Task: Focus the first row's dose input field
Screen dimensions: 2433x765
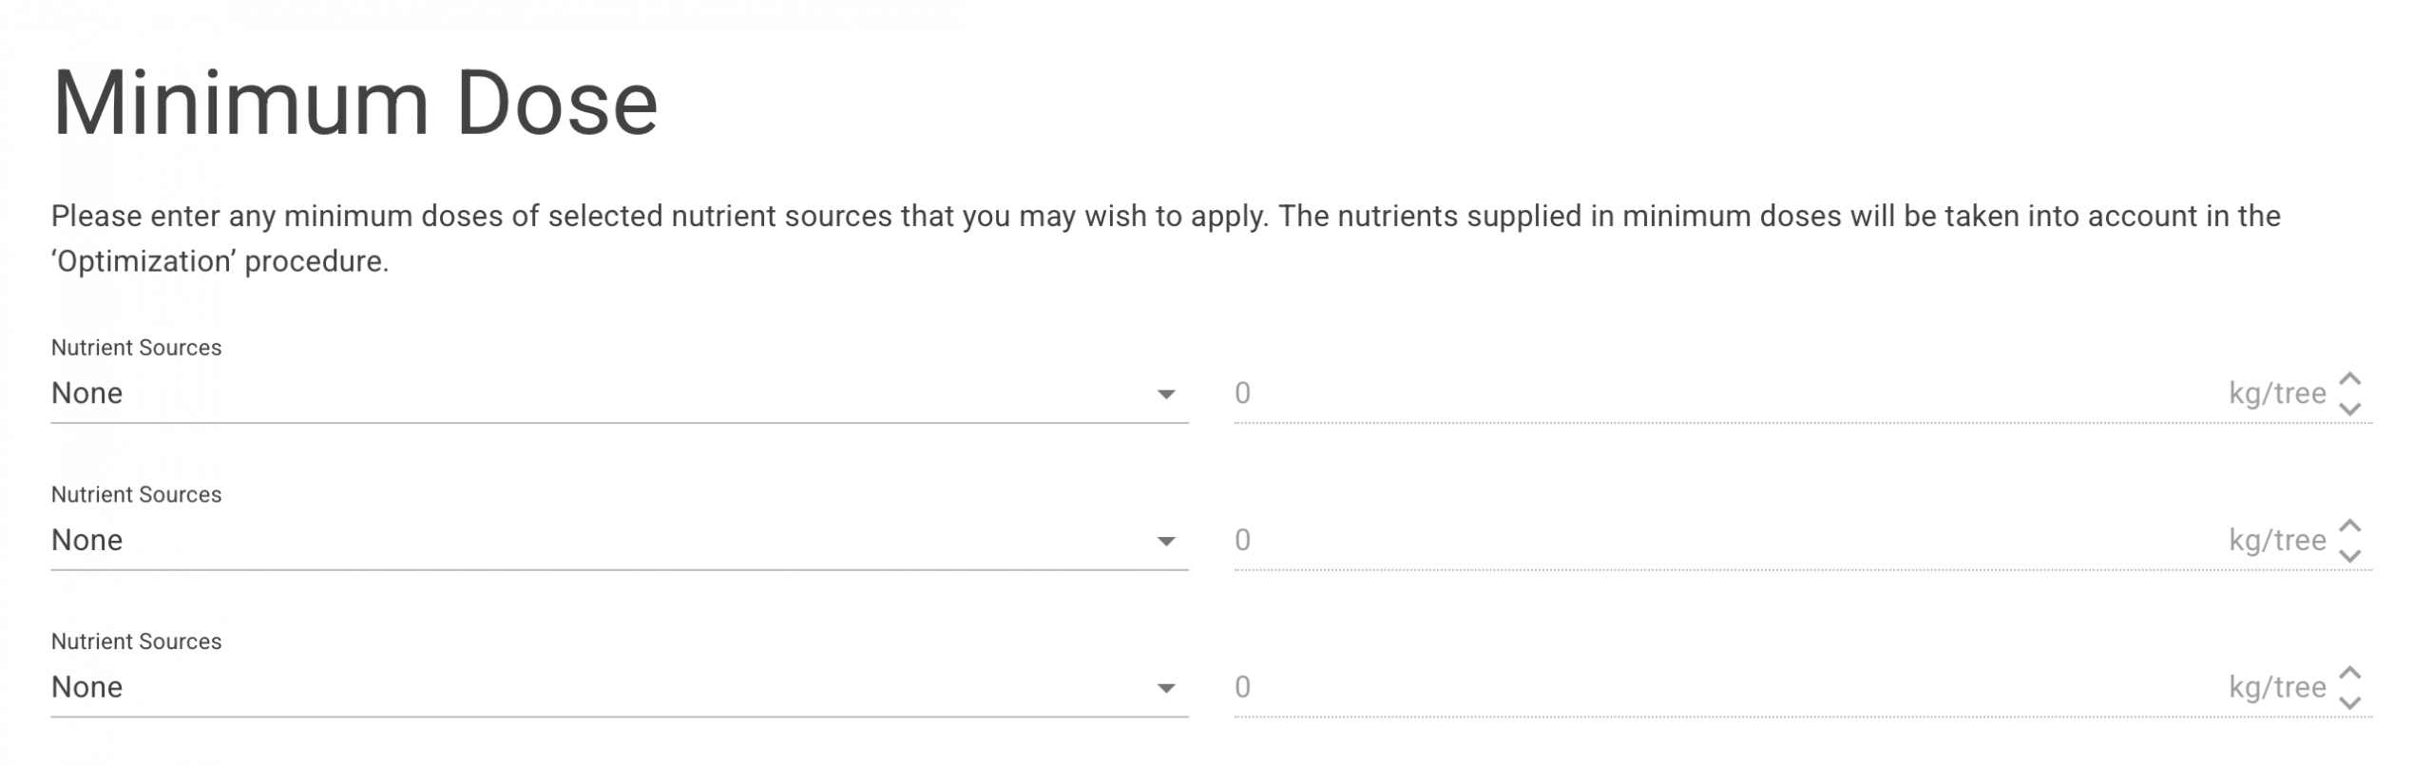Action: pos(1711,393)
